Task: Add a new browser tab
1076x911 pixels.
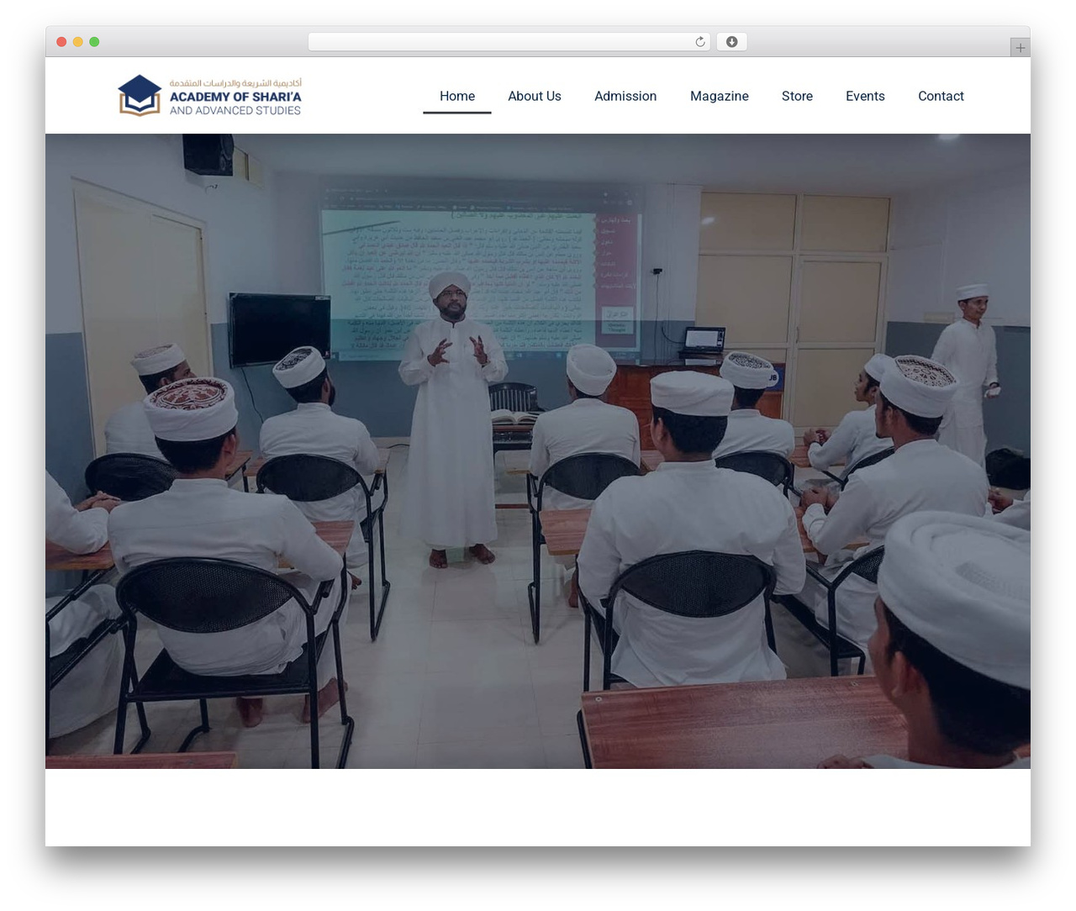Action: (1020, 48)
